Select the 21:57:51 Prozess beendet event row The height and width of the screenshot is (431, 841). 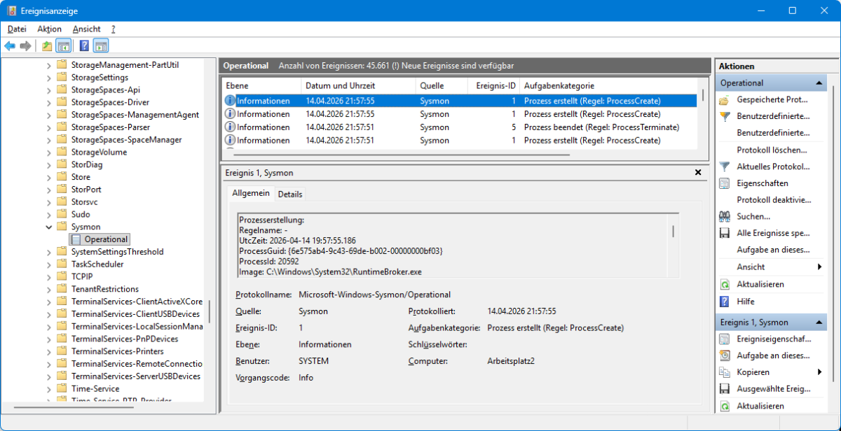pos(460,127)
